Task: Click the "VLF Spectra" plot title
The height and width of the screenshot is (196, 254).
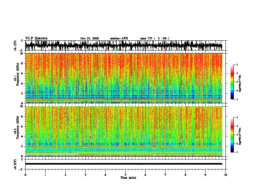Action: [36, 38]
